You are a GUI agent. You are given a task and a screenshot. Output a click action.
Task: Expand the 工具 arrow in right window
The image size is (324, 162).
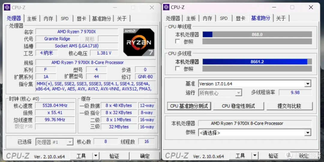(x=255, y=156)
